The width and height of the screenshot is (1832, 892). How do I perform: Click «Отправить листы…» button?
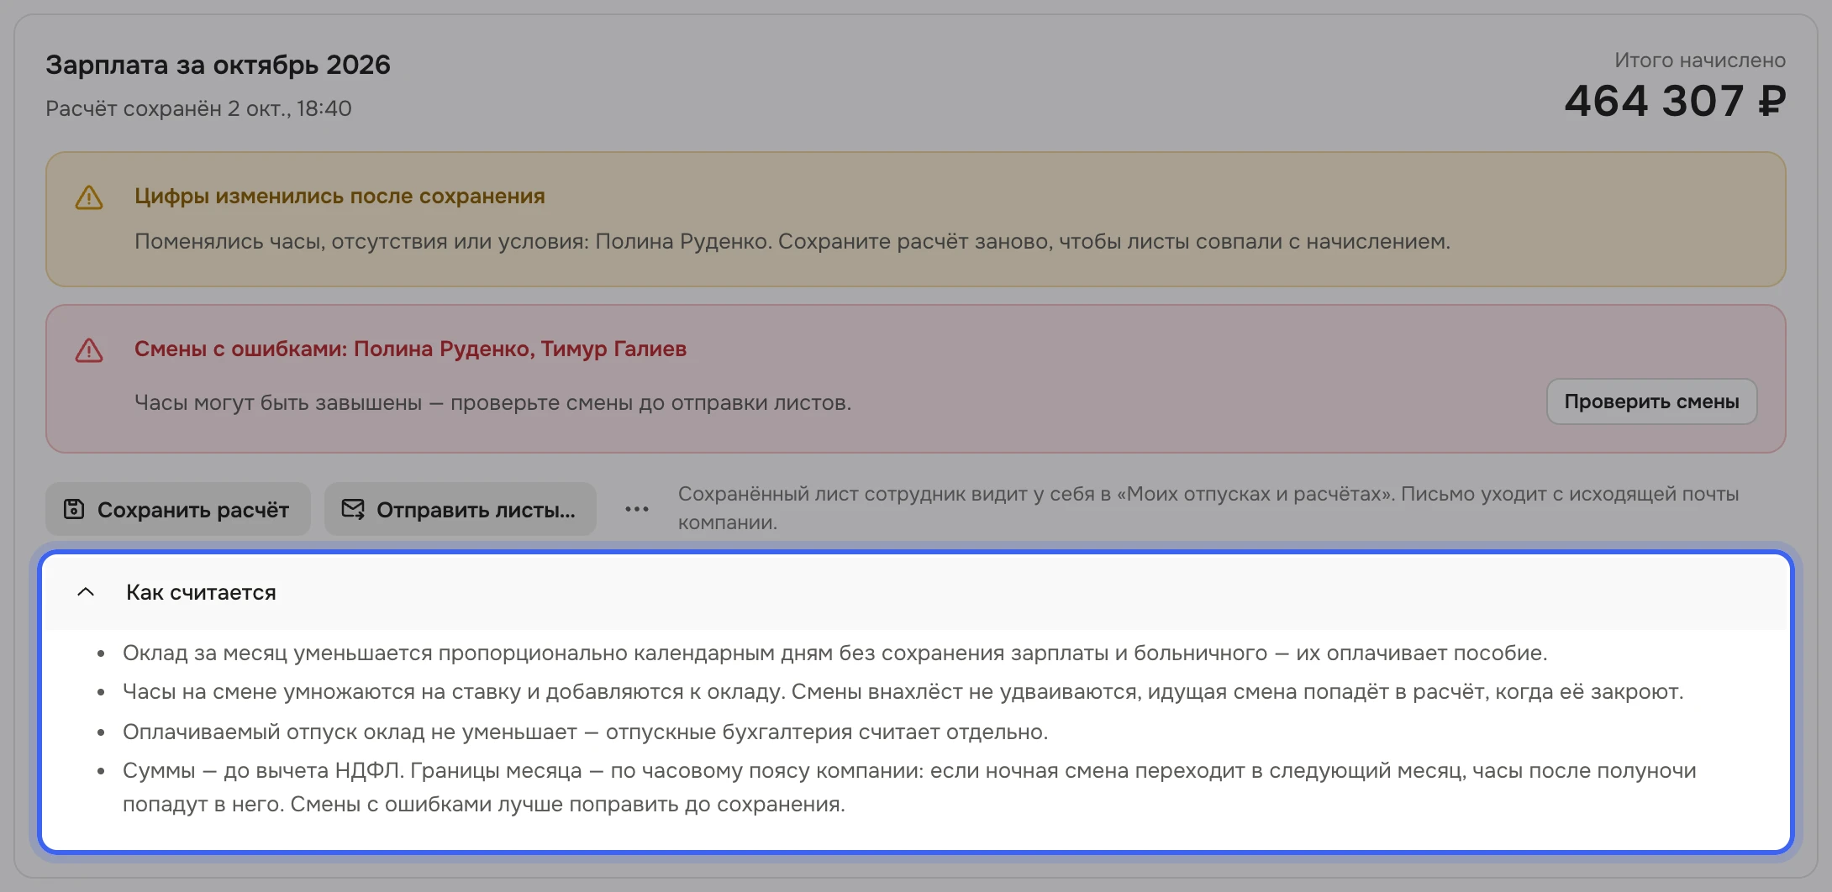coord(461,509)
